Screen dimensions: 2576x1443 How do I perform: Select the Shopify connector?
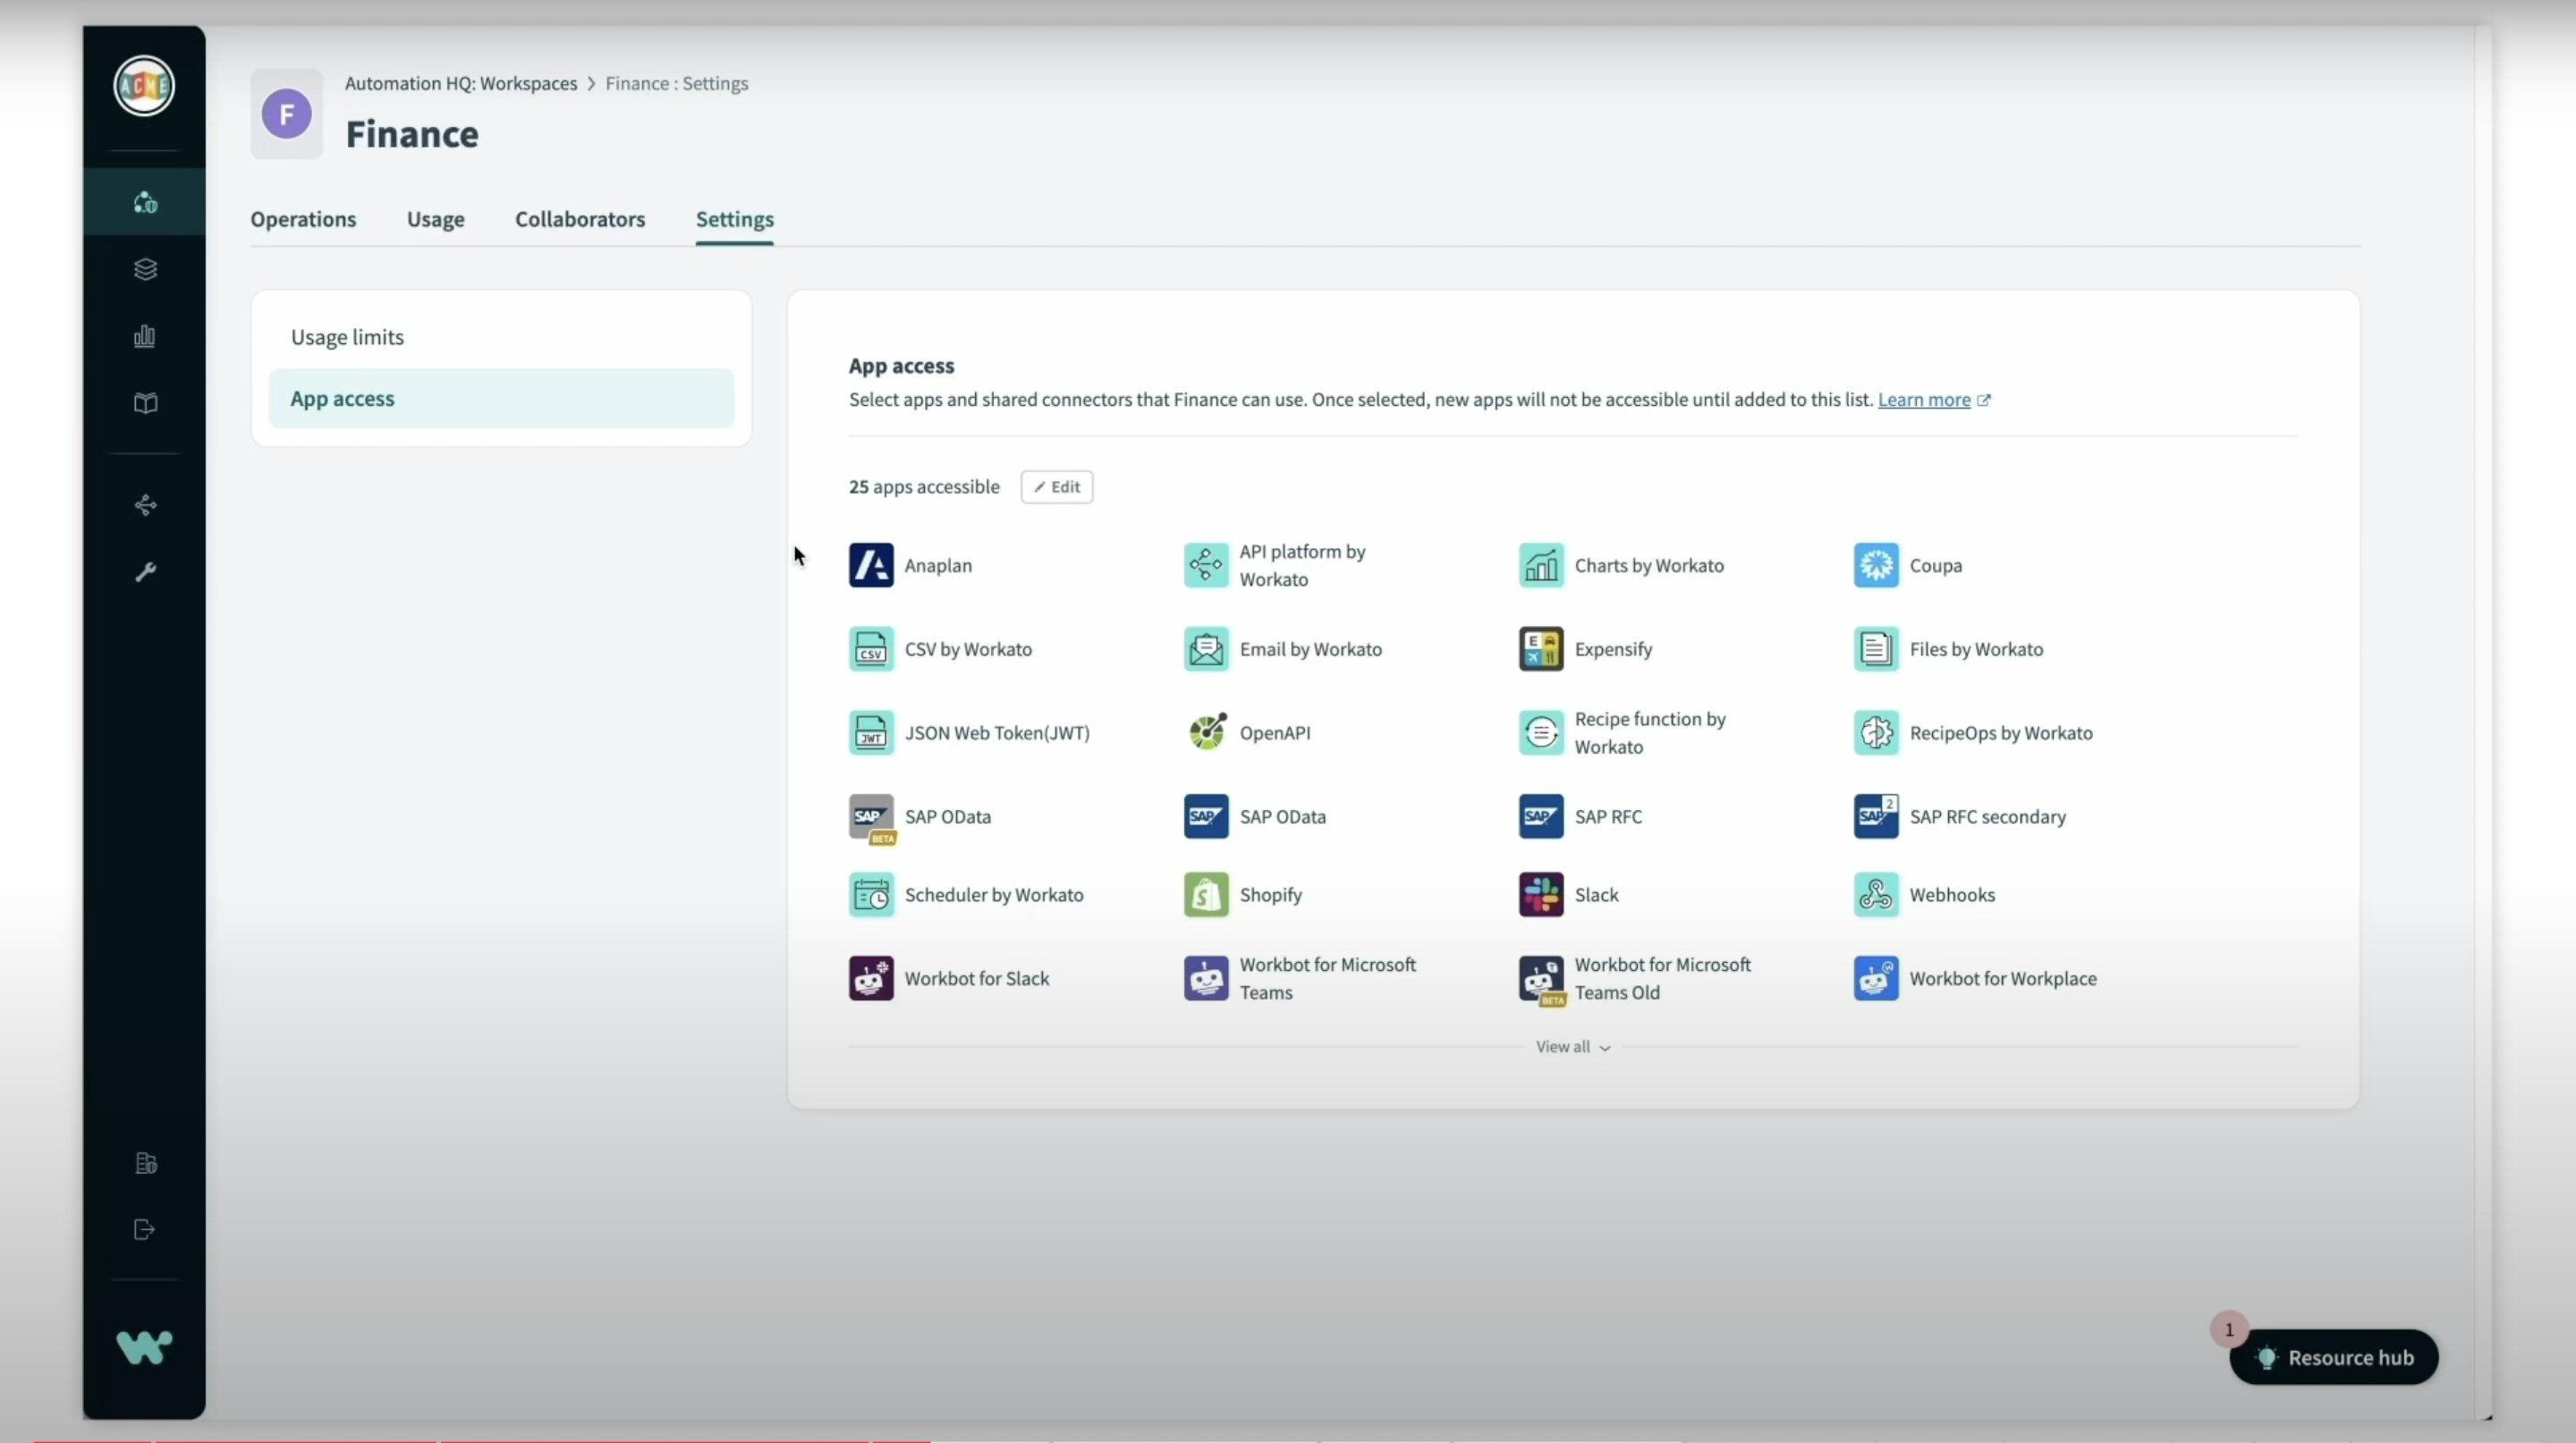click(1270, 894)
